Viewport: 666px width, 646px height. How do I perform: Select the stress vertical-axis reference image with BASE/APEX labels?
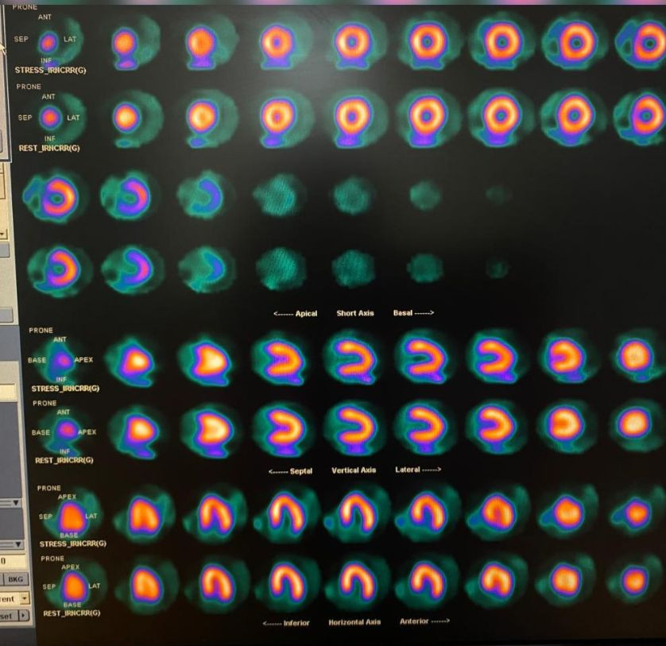click(x=64, y=360)
